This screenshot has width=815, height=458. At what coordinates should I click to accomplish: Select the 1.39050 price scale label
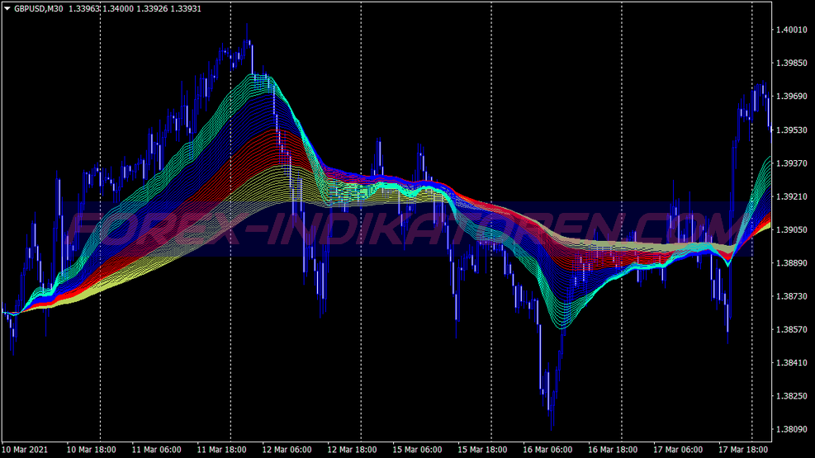pyautogui.click(x=791, y=229)
